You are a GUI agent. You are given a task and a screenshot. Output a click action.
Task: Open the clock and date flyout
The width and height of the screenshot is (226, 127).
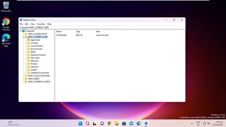[218, 123]
